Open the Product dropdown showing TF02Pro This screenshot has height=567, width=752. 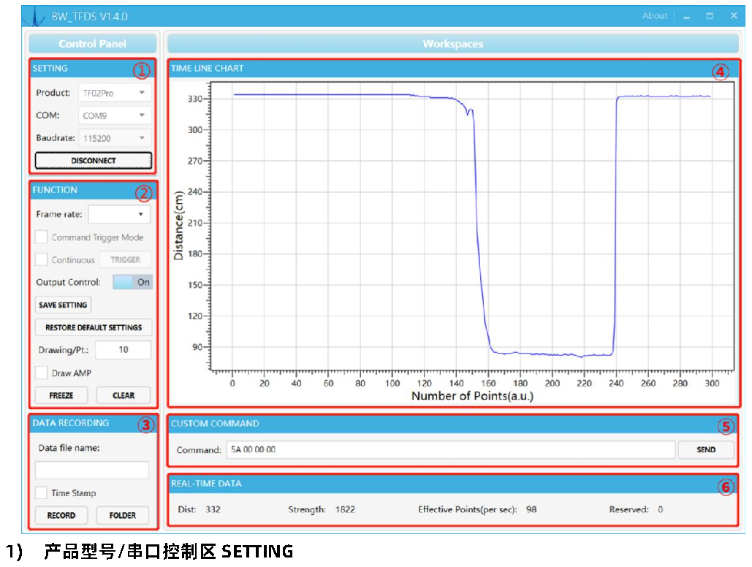click(115, 93)
